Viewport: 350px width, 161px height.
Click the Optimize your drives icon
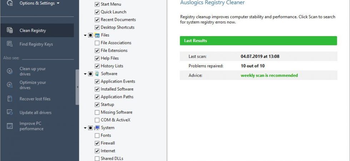[10, 85]
